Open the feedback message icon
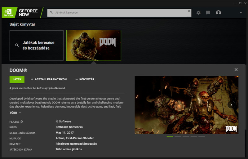This screenshot has height=159, width=248. pyautogui.click(x=208, y=12)
